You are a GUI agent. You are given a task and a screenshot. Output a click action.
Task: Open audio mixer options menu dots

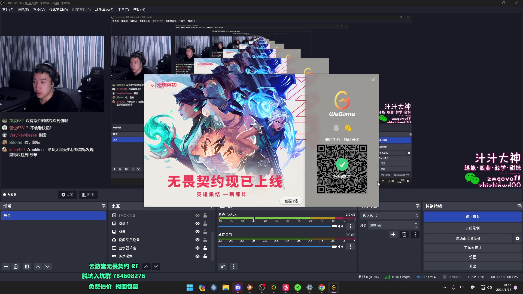[x=234, y=267]
